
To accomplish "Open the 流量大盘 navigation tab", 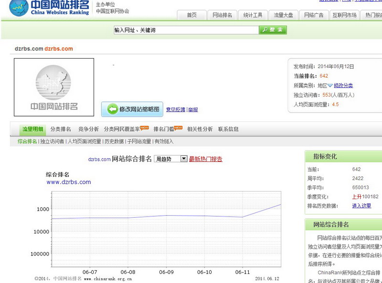I will click(283, 15).
